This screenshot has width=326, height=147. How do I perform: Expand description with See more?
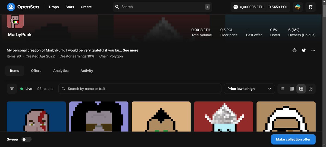tap(130, 50)
